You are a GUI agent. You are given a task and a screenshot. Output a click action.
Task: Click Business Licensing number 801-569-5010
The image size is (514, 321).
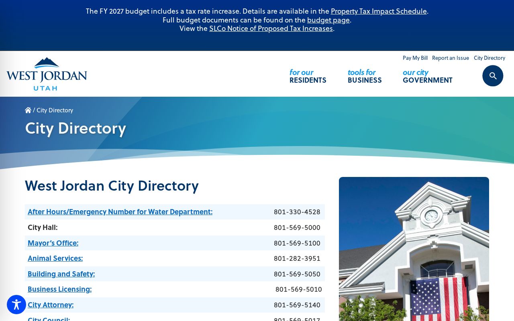[299, 289]
